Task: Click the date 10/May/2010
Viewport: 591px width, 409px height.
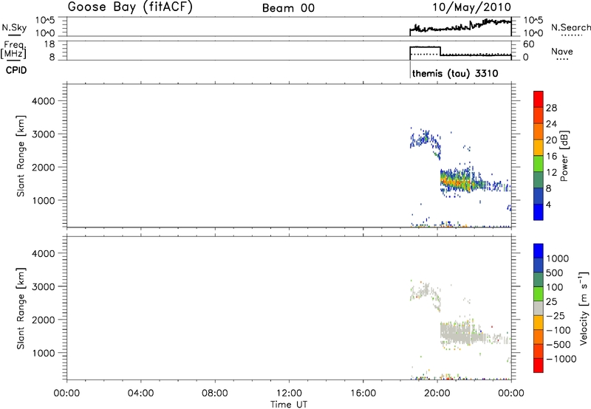Action: [471, 7]
